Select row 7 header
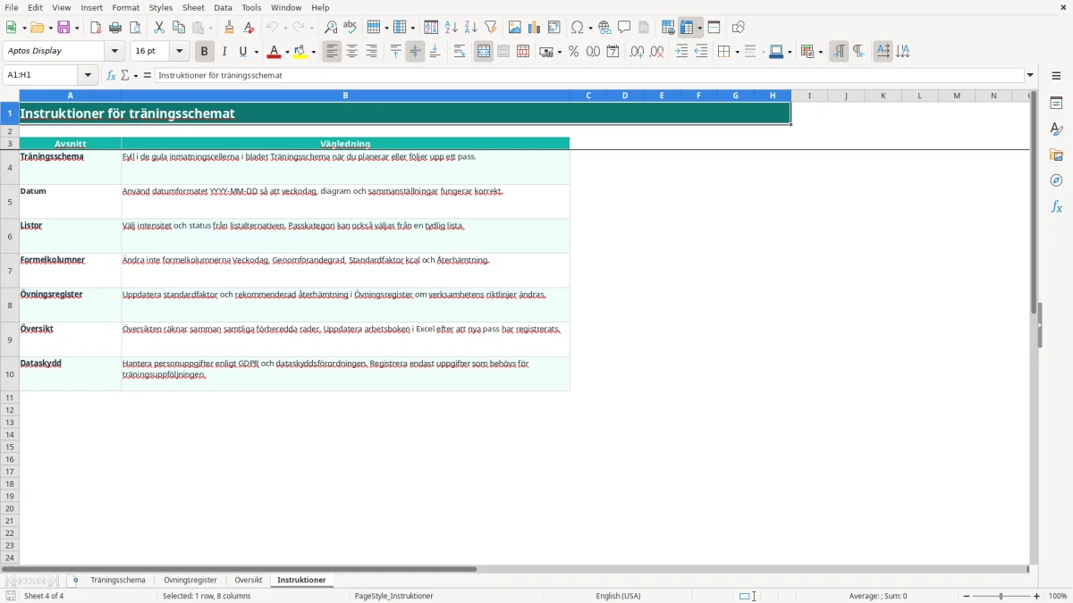Viewport: 1073px width, 603px height. pos(10,271)
